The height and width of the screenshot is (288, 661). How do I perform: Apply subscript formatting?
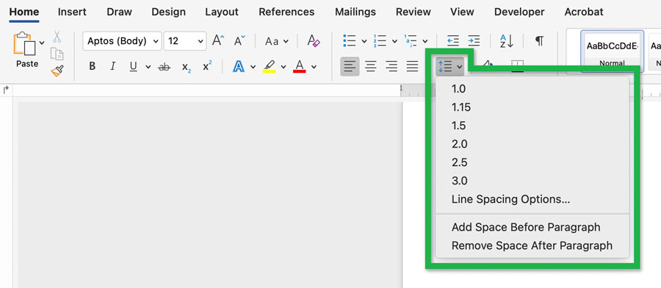187,67
